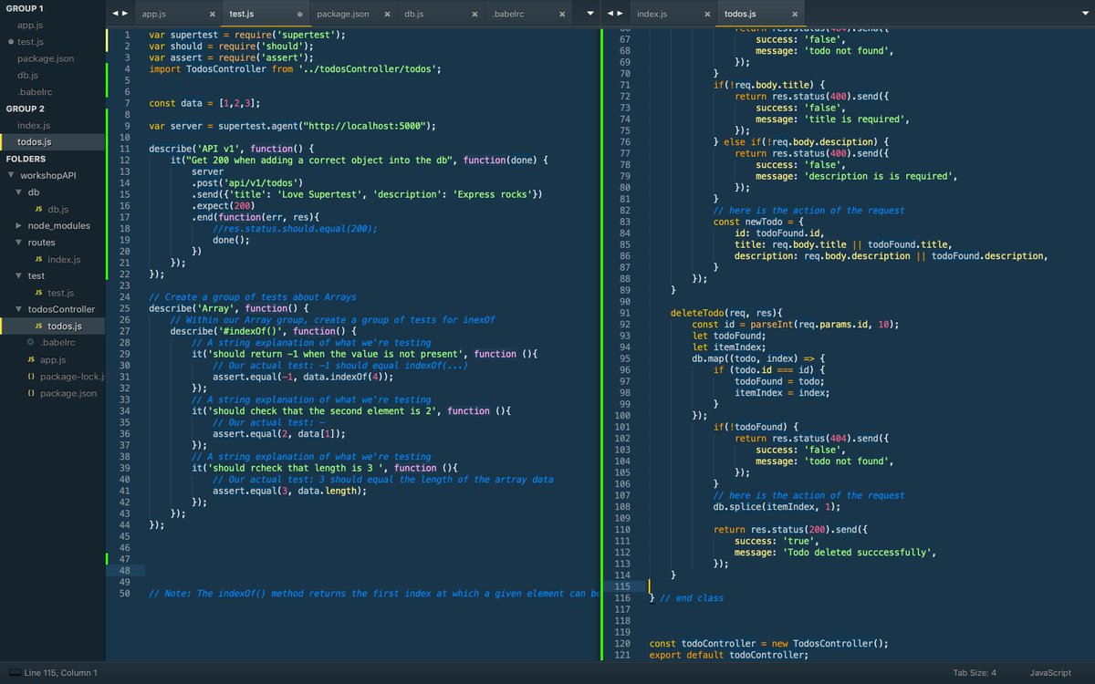
Task: Collapse the workshopAPI root folder
Action: click(10, 175)
